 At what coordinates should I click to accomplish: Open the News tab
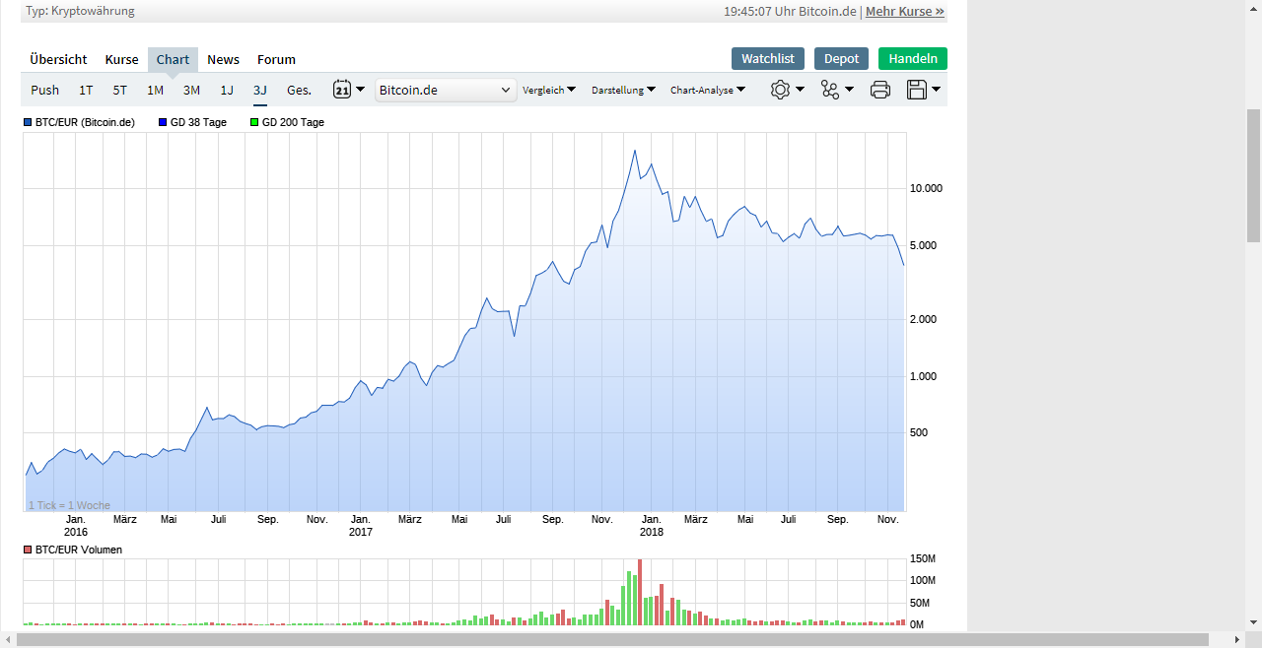click(223, 59)
